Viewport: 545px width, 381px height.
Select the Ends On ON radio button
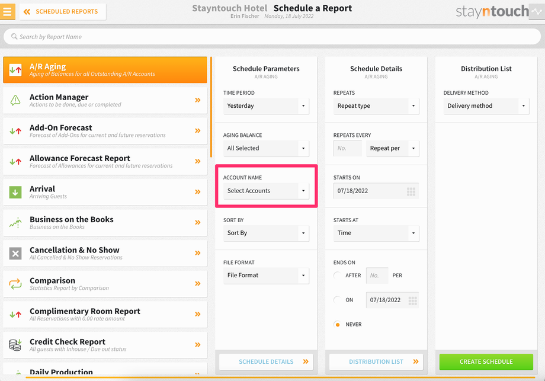click(x=337, y=300)
